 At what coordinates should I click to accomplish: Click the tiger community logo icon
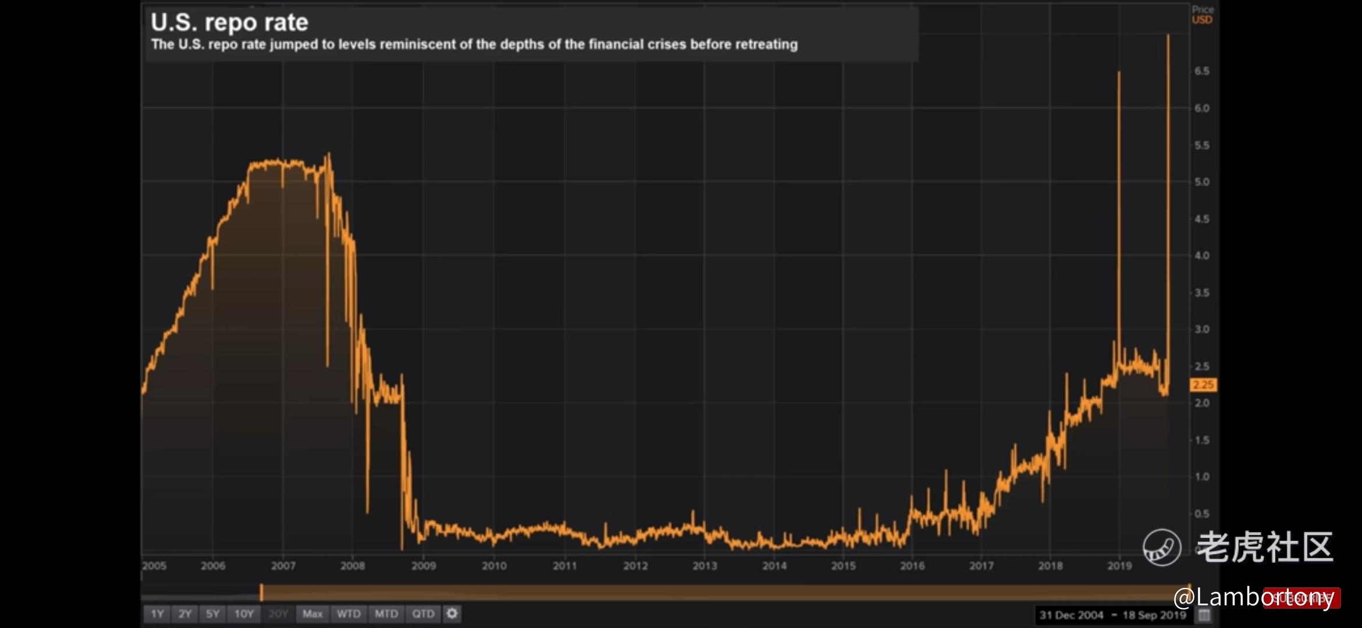click(1162, 547)
